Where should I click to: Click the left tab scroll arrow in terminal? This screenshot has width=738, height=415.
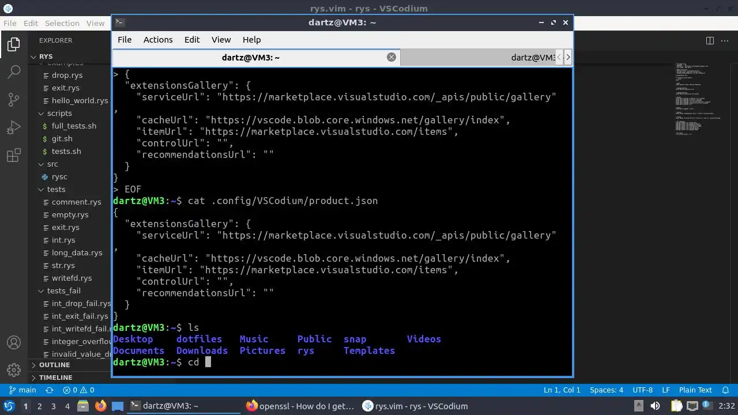click(559, 57)
